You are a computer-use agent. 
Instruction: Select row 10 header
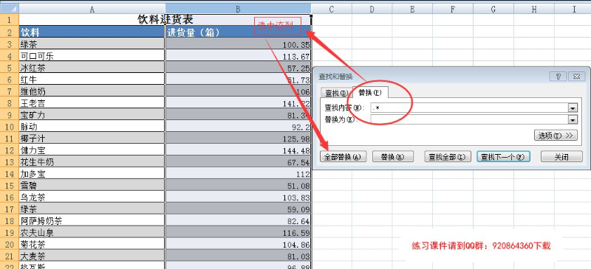coord(9,127)
